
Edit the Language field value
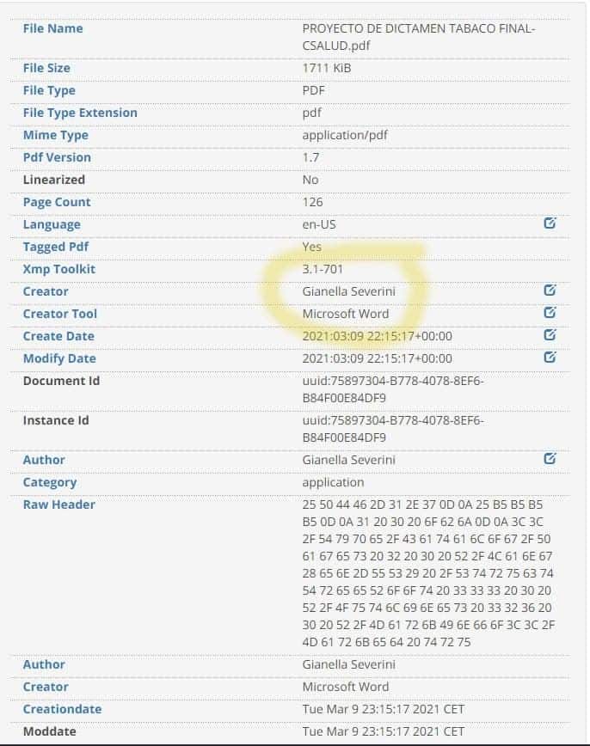pyautogui.click(x=550, y=223)
